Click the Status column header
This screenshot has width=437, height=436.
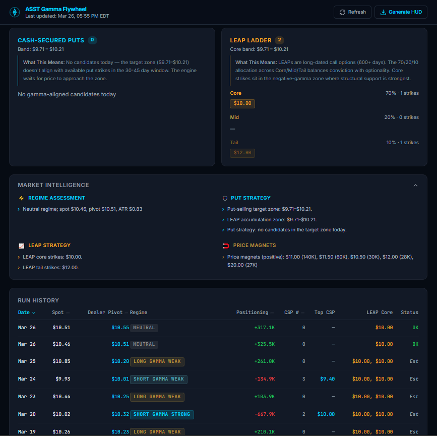[x=410, y=312]
